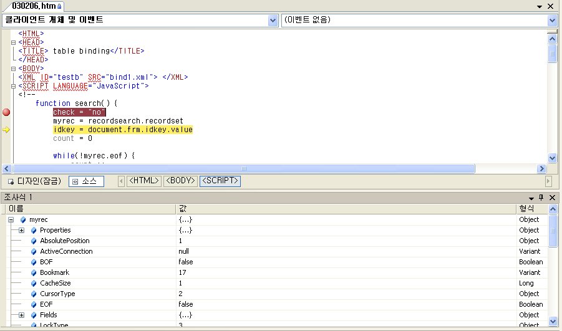Select the AbsolutePosition row name
Image resolution: width=562 pixels, height=331 pixels.
pos(65,241)
